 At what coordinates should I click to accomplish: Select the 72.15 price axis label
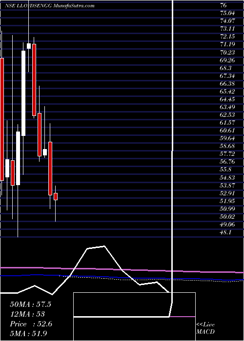tap(227, 37)
